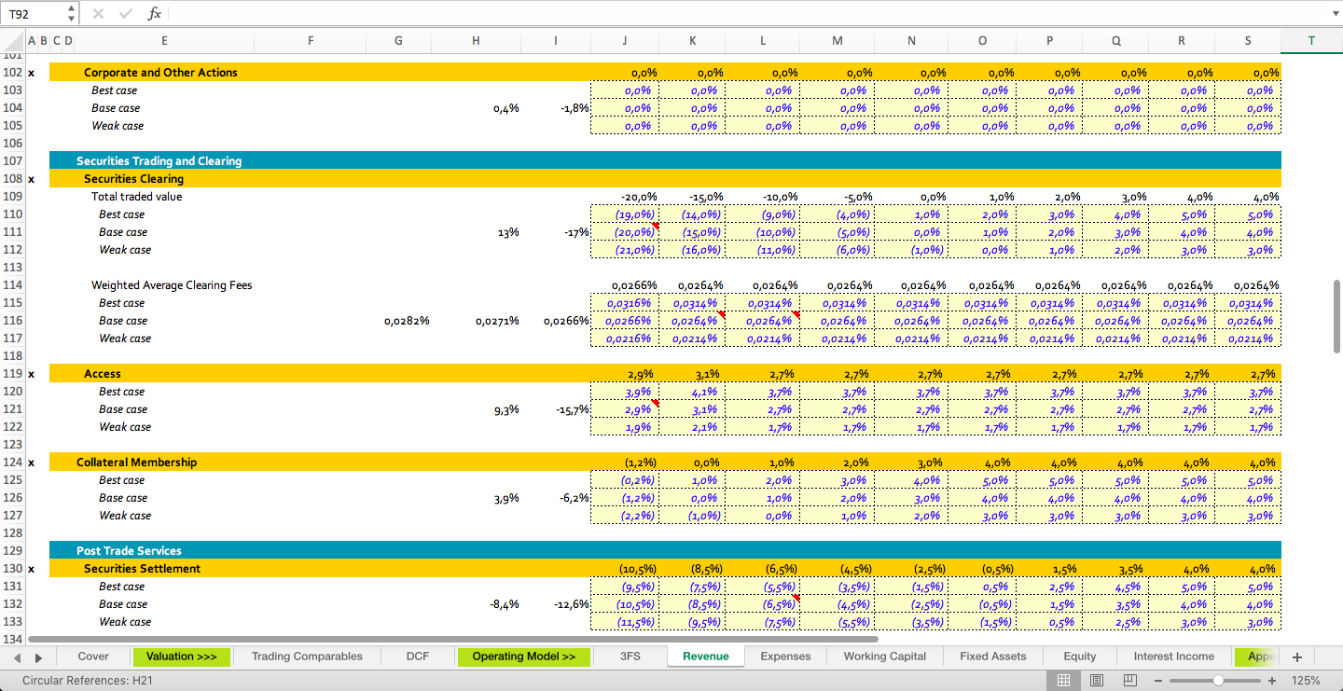Screen dimensions: 1343x691
Task: Click the 'Securities Settlement' heading cell
Action: (143, 569)
